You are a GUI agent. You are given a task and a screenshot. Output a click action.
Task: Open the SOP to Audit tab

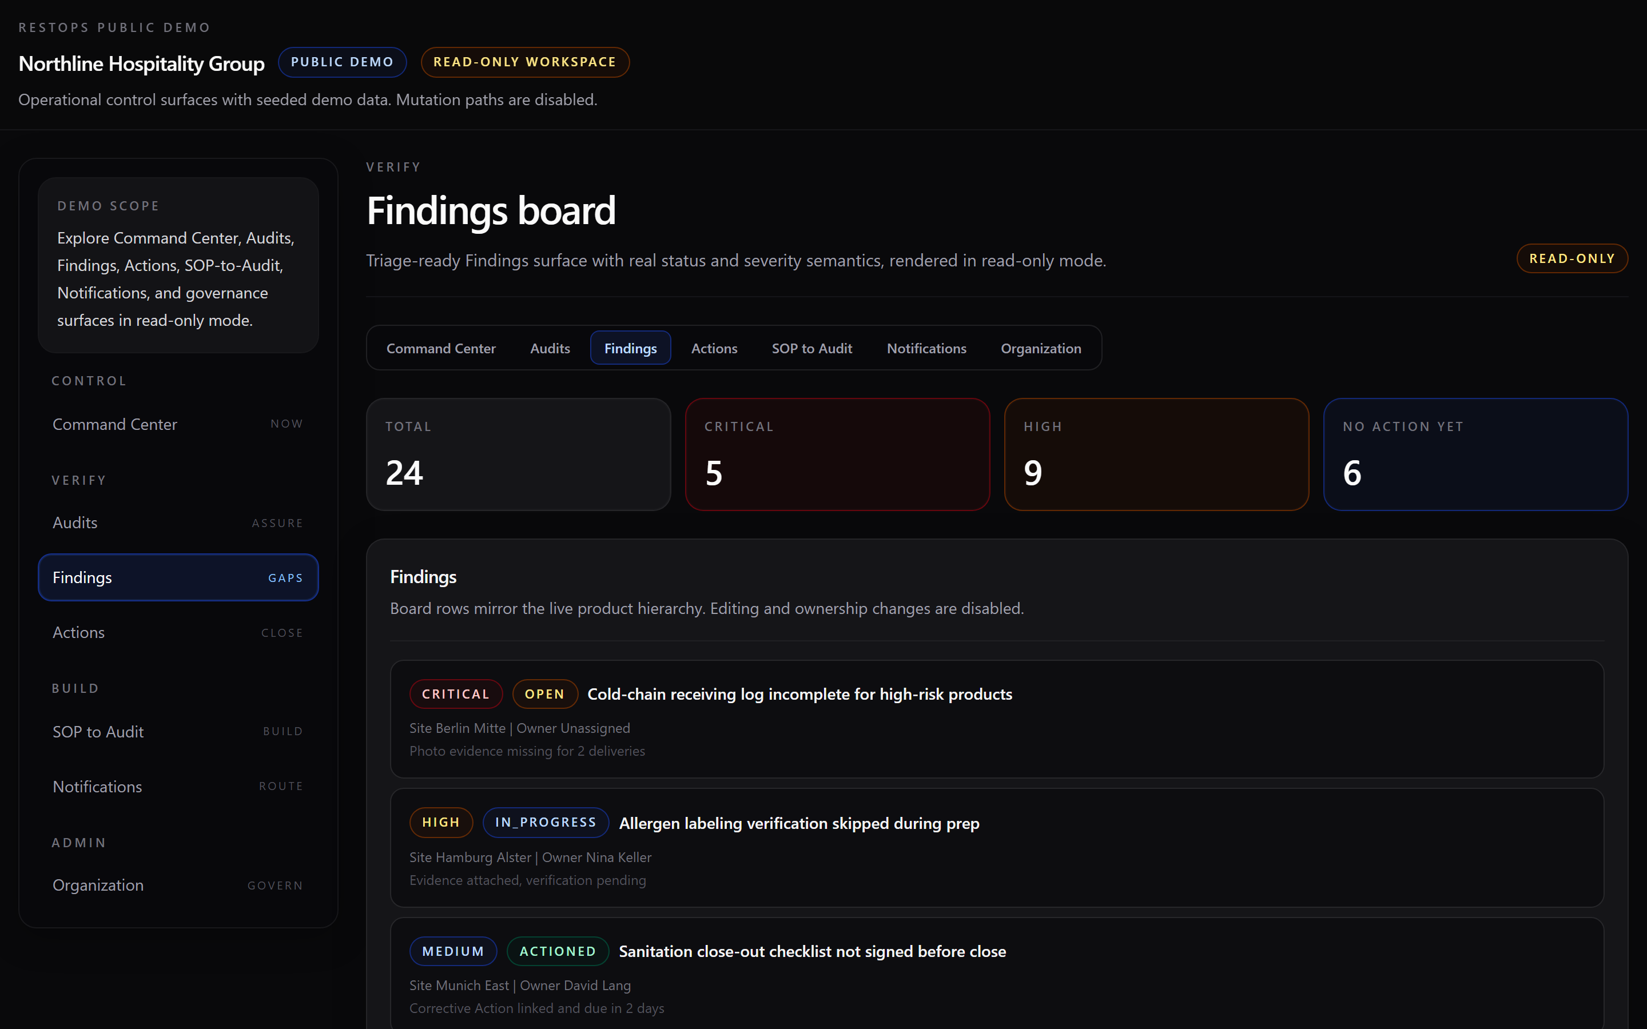click(811, 348)
